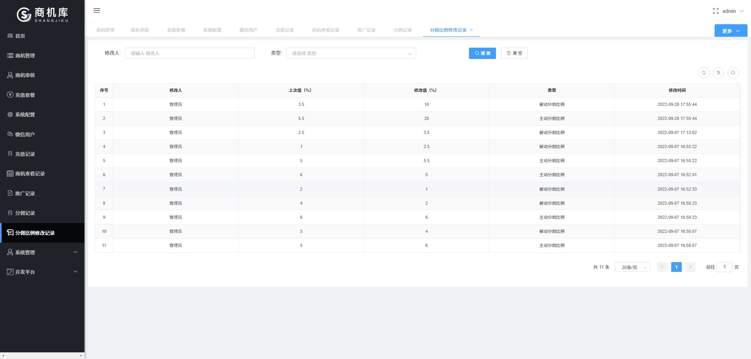Click the 修改时间 column header
Viewport: 751px width, 359px height.
click(677, 90)
